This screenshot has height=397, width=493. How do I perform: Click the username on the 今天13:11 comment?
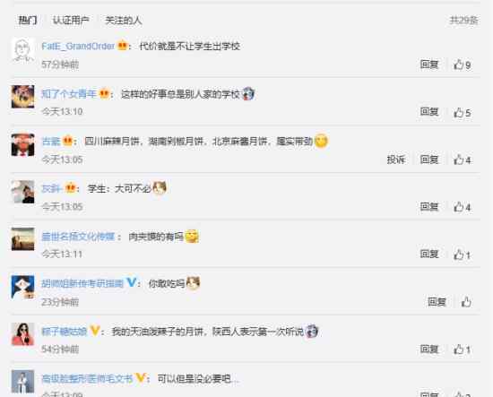coord(78,237)
